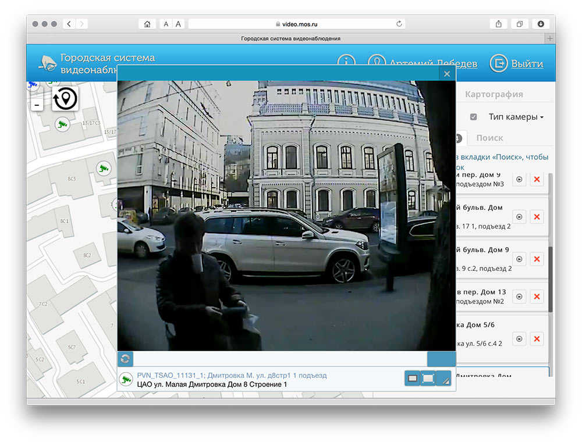Increase page text size with large A
The height and width of the screenshot is (443, 582).
tap(179, 24)
